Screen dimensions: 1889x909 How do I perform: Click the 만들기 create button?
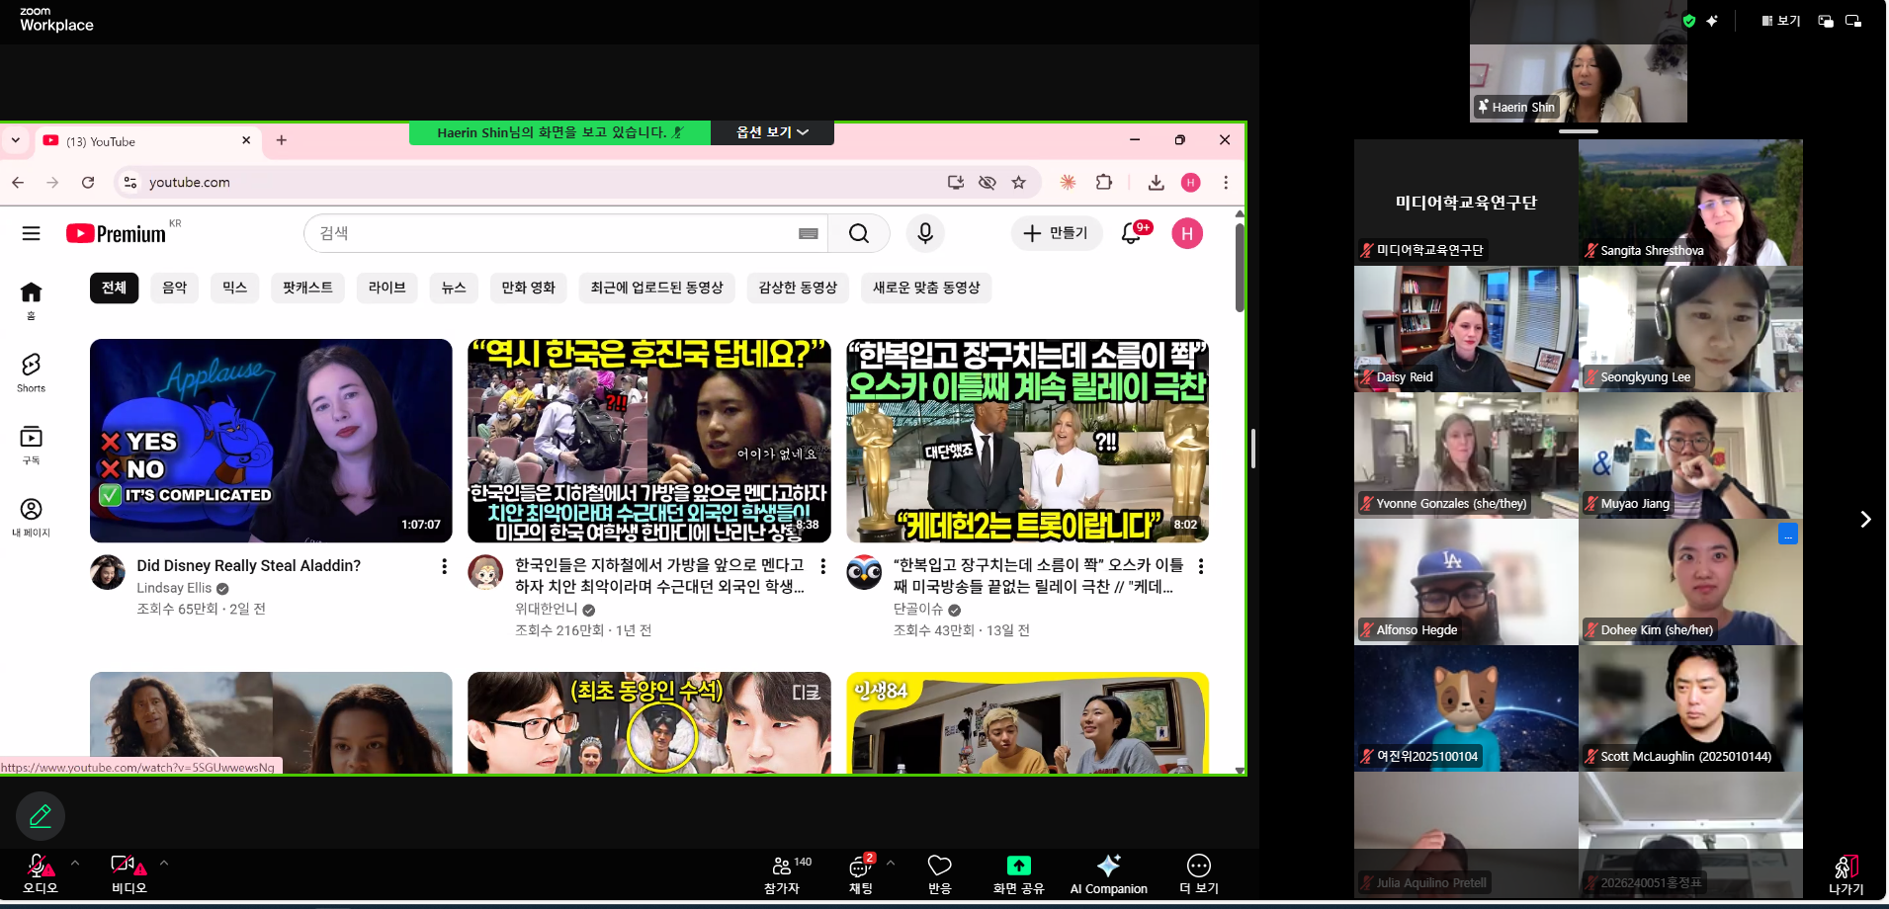[1056, 233]
